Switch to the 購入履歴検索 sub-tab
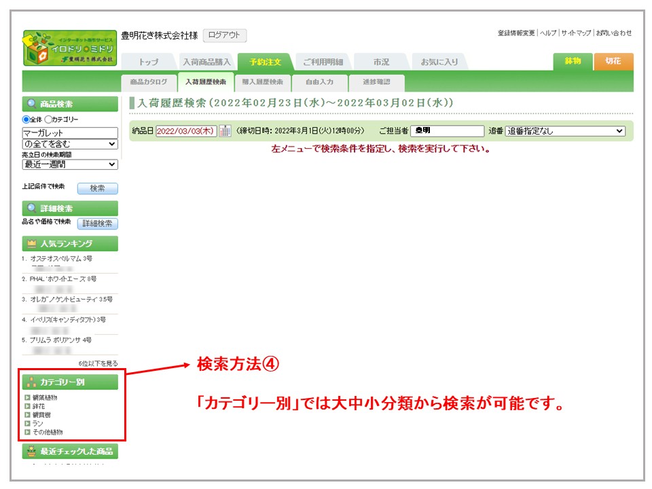652x489 pixels. tap(262, 82)
